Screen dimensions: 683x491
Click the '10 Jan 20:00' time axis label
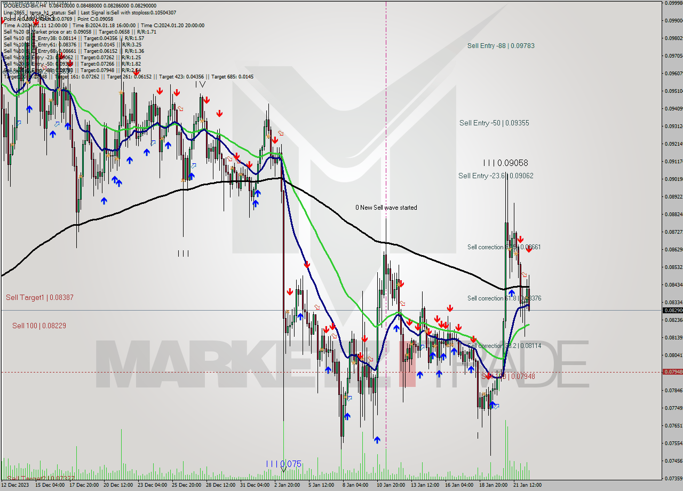click(x=391, y=485)
